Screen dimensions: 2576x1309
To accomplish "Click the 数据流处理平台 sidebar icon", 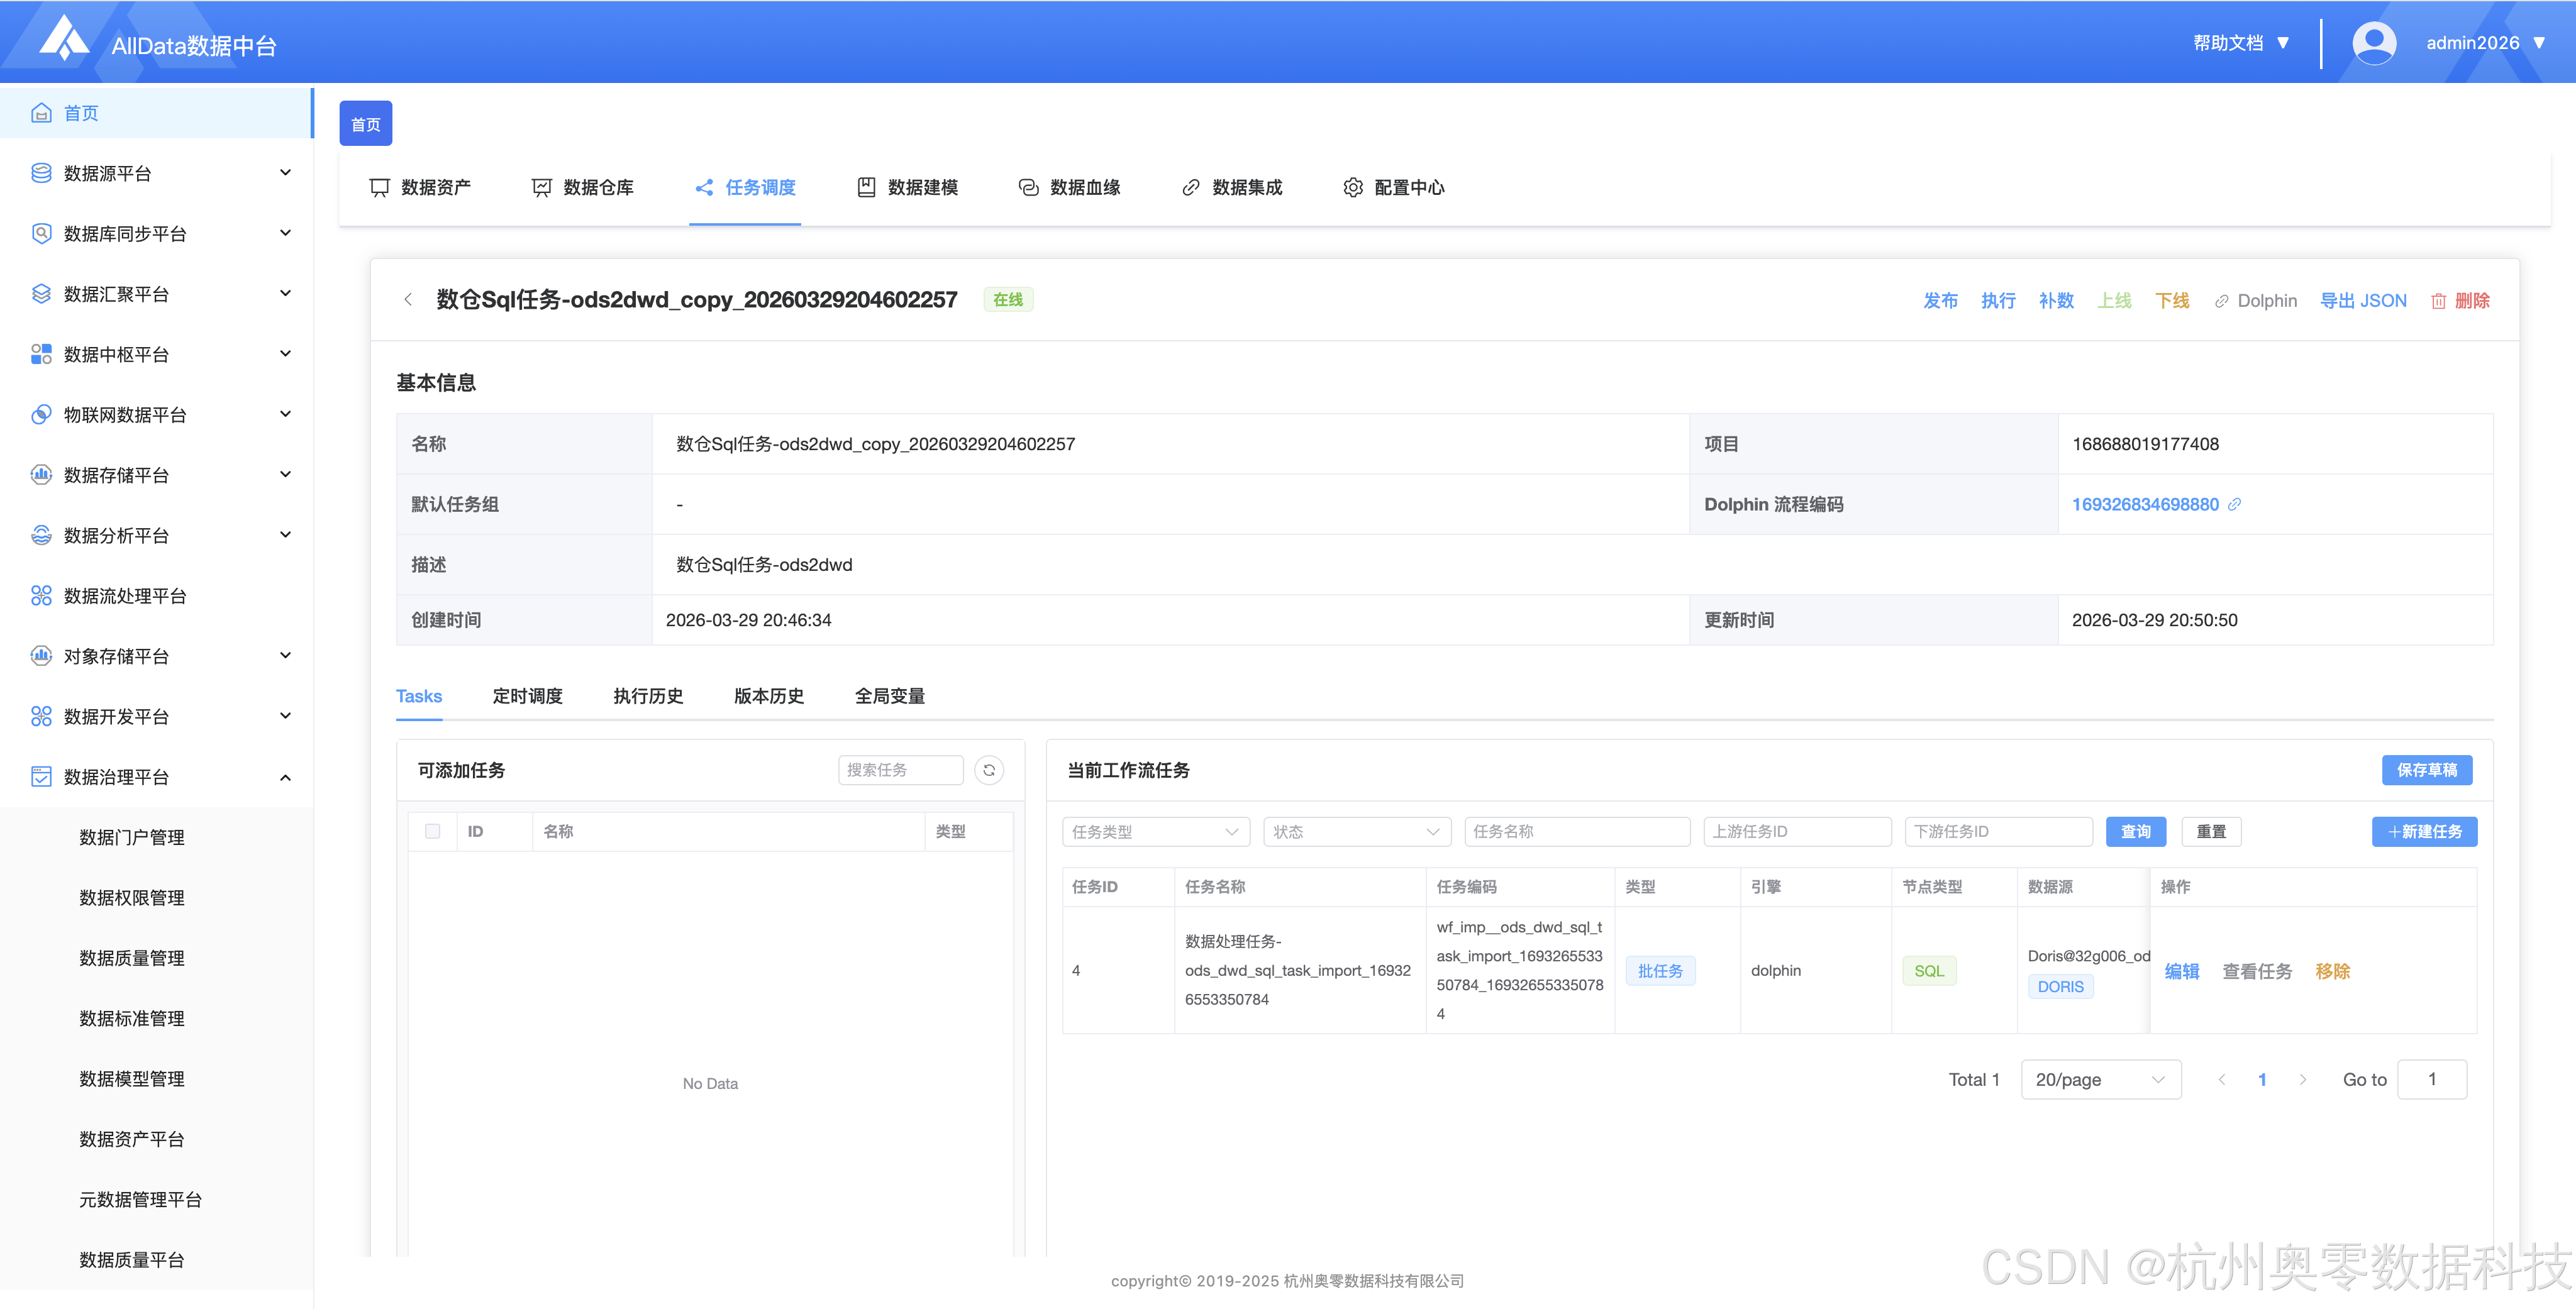I will pyautogui.click(x=41, y=596).
